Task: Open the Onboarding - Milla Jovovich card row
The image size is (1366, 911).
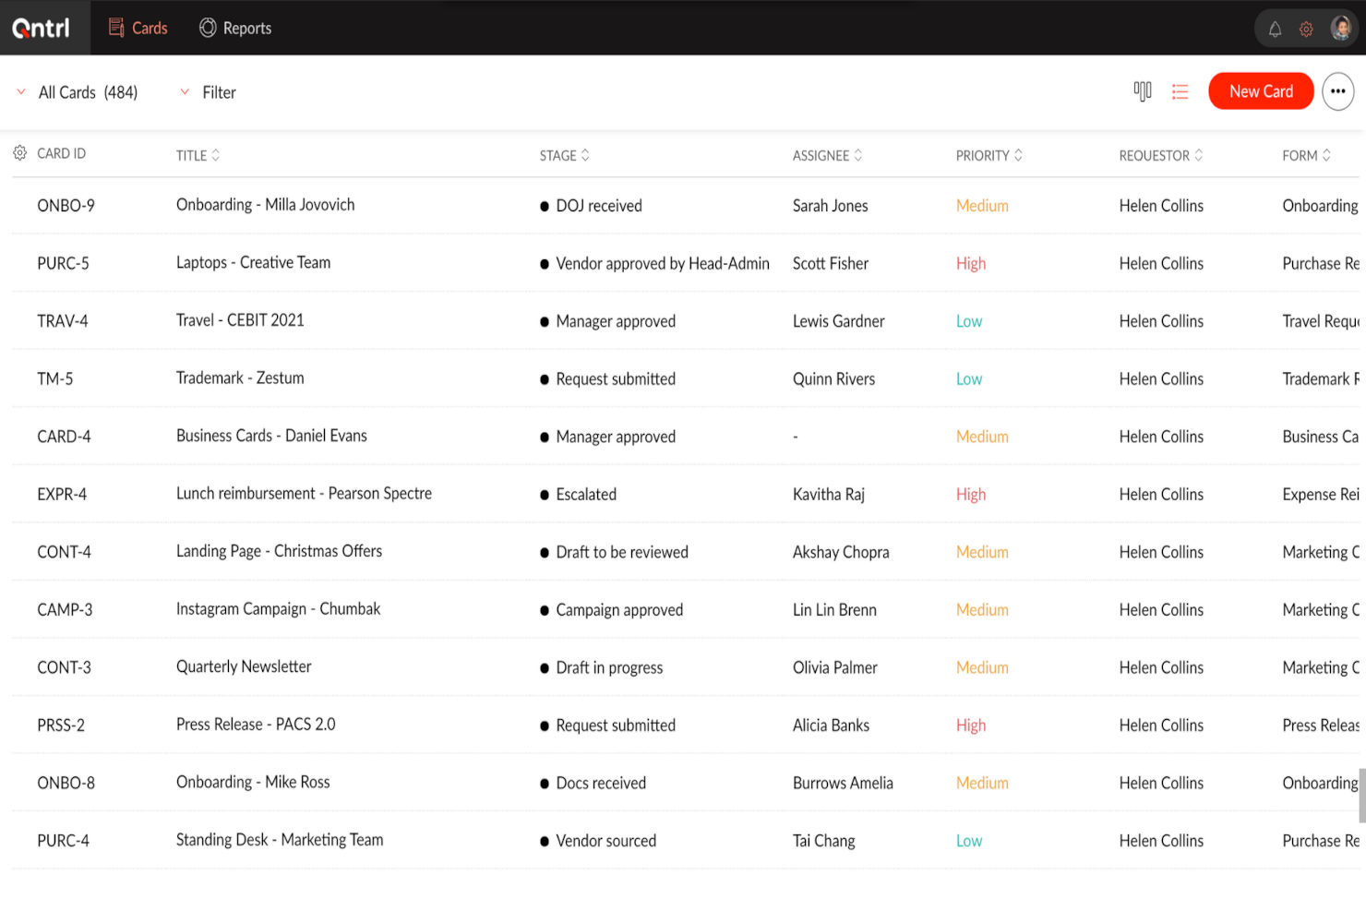Action: [x=265, y=205]
